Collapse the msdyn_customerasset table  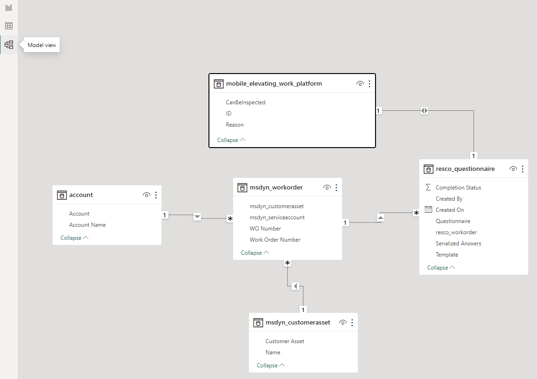point(270,365)
